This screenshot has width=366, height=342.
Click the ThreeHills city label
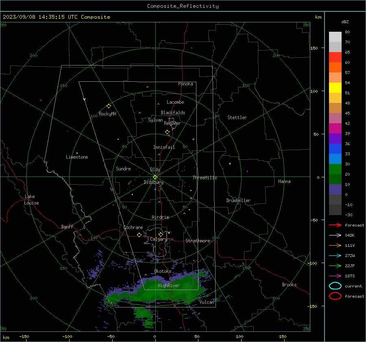(205, 178)
